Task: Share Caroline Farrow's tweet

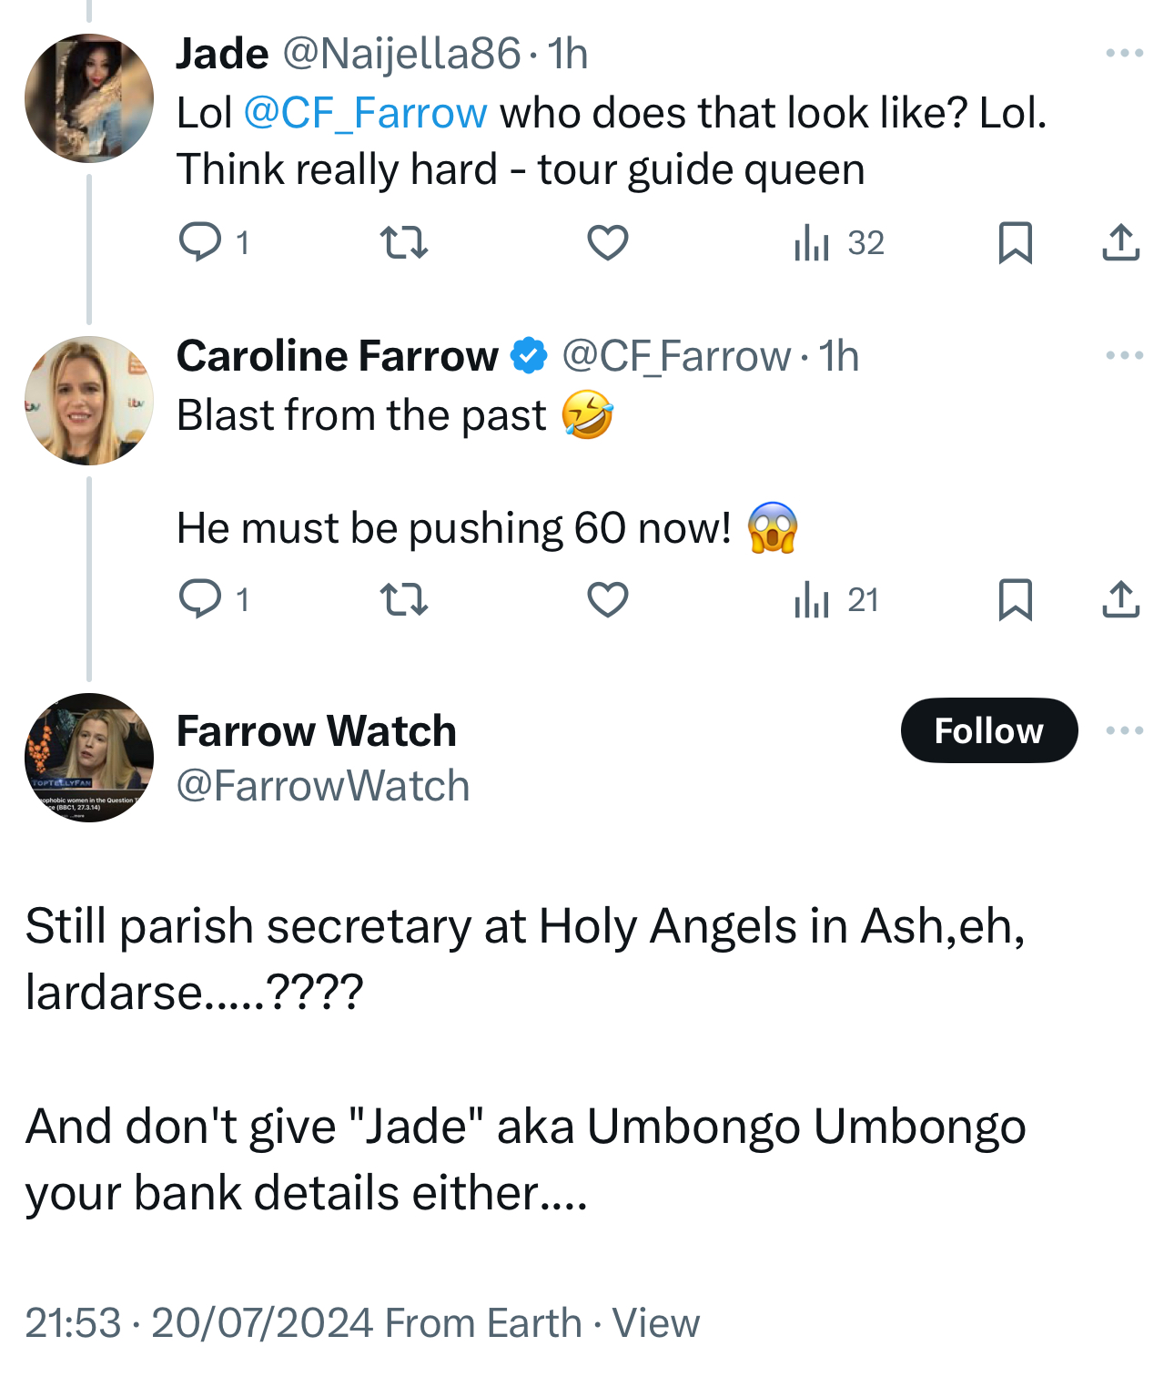Action: [x=1120, y=600]
